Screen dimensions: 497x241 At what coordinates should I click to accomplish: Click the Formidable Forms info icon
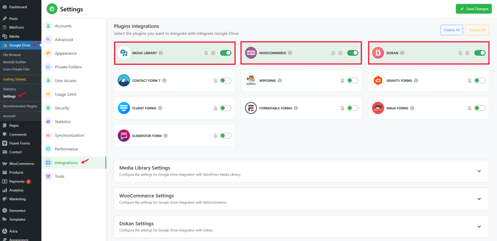296,108
